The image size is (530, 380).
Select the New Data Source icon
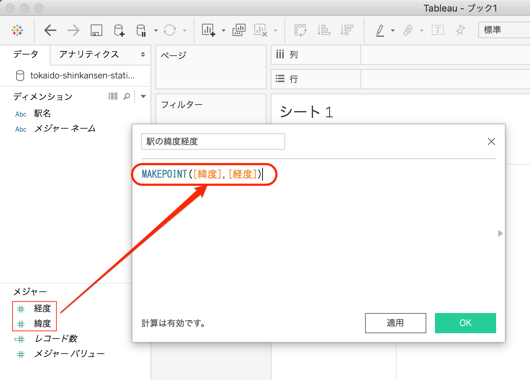click(x=119, y=30)
